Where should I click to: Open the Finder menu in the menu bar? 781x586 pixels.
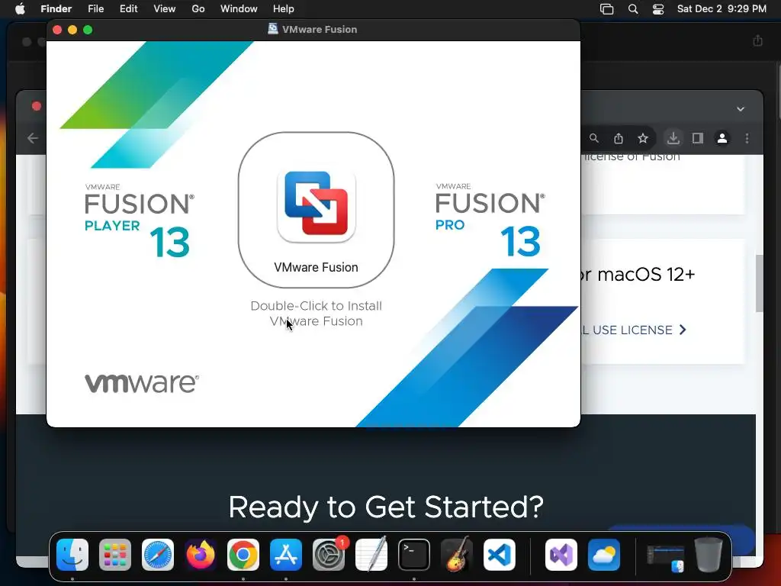tap(56, 9)
